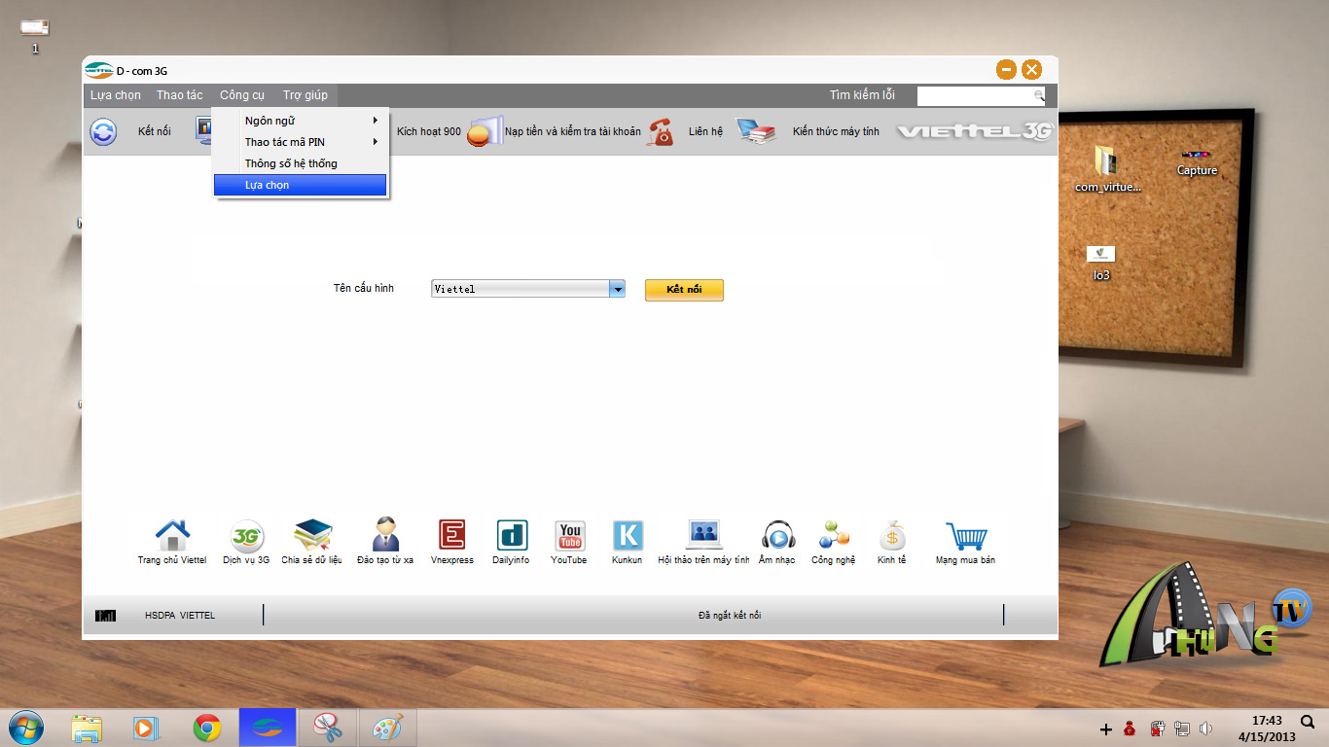The image size is (1329, 747).
Task: Click Kiến thức máy tính toolbar label
Action: 836,131
